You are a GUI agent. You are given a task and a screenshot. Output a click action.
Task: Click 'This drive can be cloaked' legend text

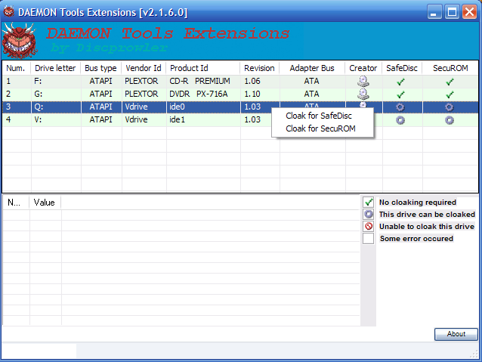(427, 214)
